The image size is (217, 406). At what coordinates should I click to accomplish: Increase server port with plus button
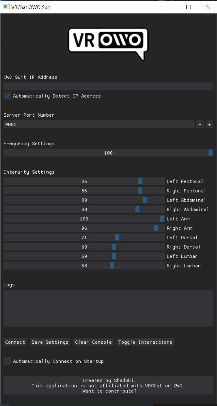coord(209,124)
